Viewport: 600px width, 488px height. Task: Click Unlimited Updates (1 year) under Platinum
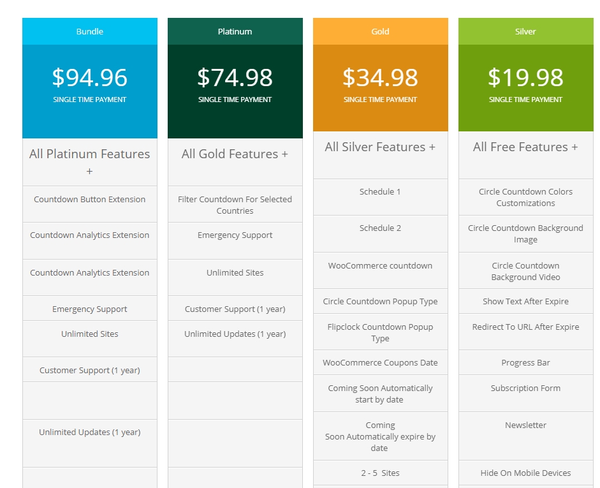tap(235, 334)
